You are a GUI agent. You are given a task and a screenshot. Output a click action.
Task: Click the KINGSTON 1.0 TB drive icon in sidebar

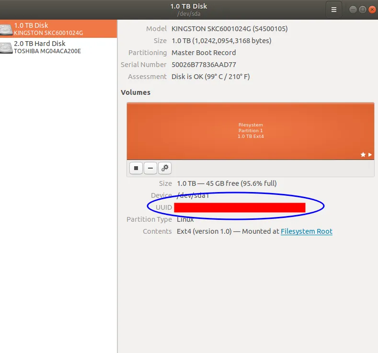click(x=6, y=29)
